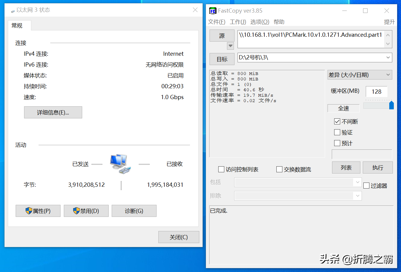Viewport: 401px width, 272px height.
Task: Click the network adapter icon in Ethernet status title bar
Action: coord(13,11)
